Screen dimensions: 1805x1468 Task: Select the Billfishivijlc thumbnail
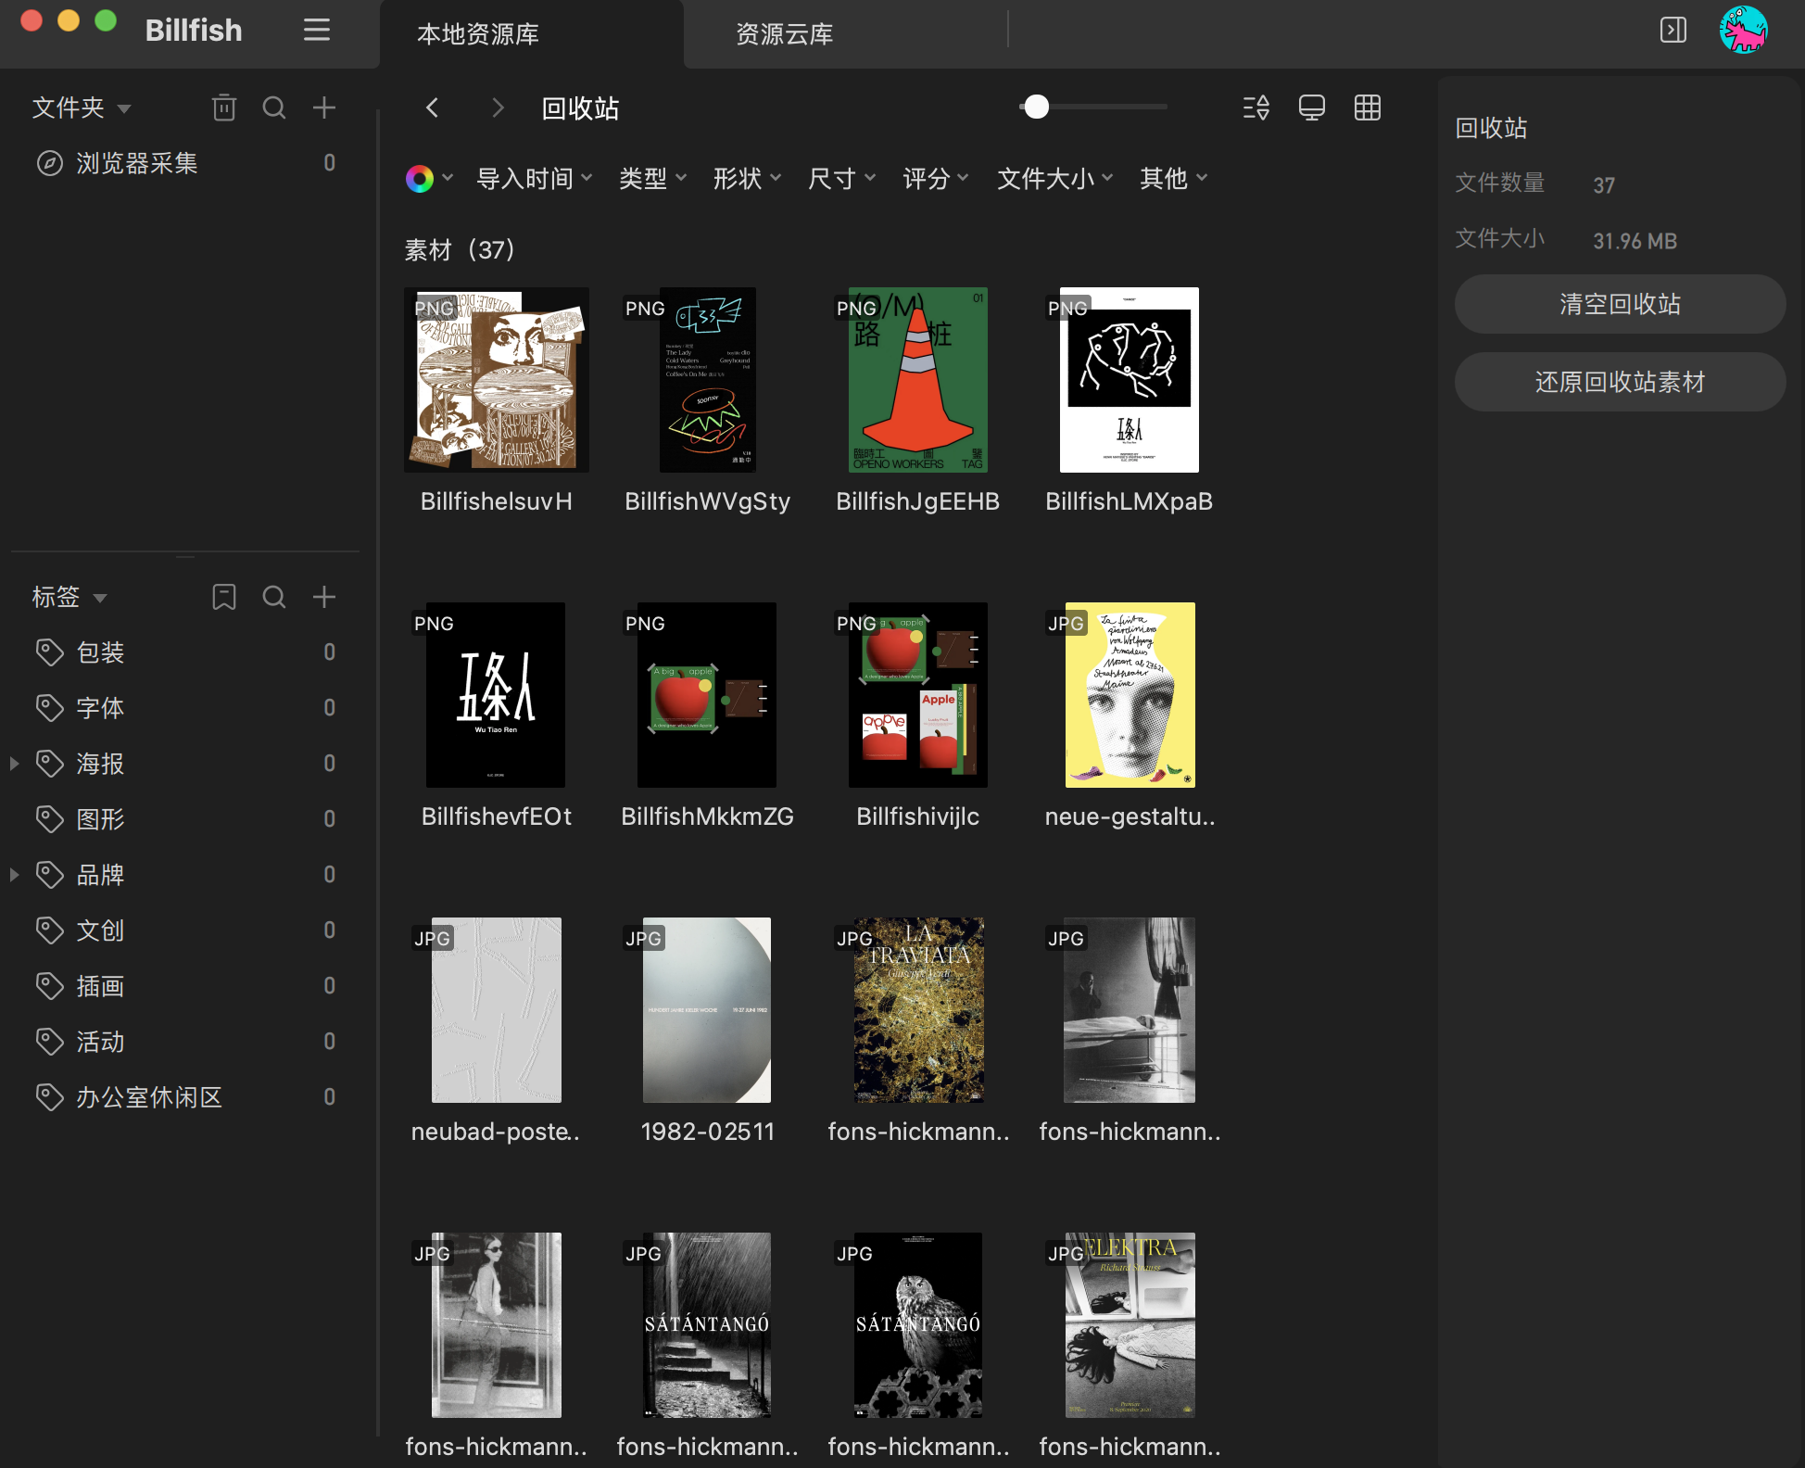pyautogui.click(x=918, y=695)
